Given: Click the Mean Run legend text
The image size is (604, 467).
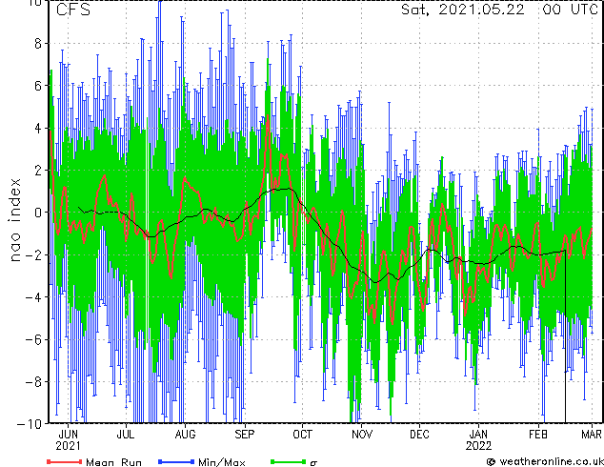Looking at the screenshot, I should coord(114,462).
